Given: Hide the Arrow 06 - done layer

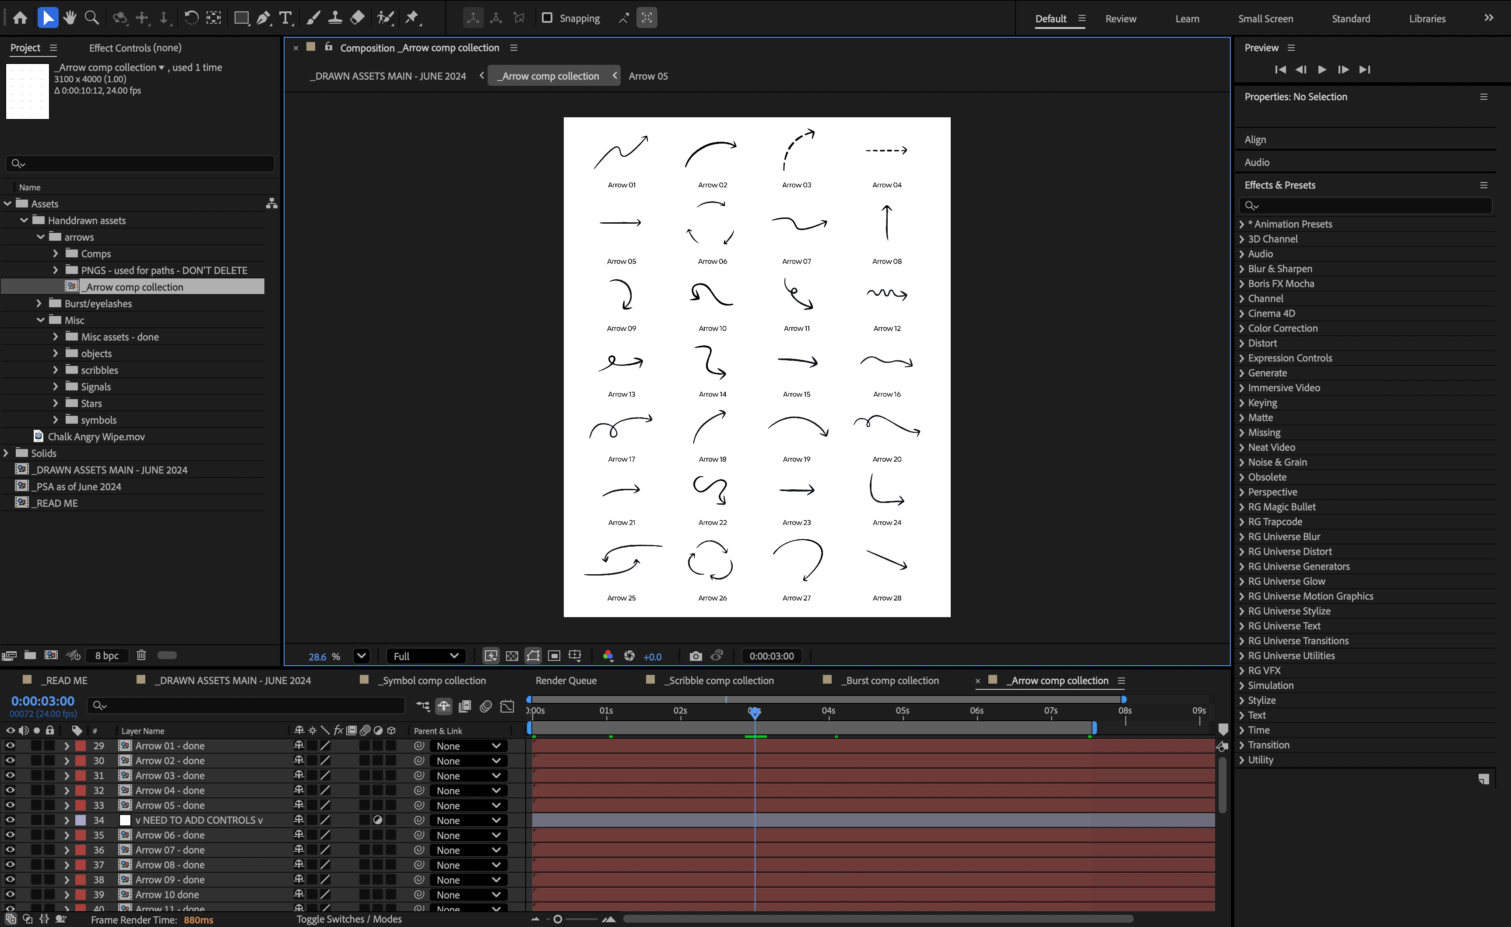Looking at the screenshot, I should coord(11,835).
